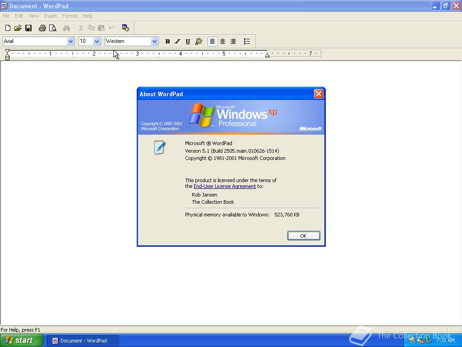462x347 pixels.
Task: Open the File menu
Action: [6, 16]
